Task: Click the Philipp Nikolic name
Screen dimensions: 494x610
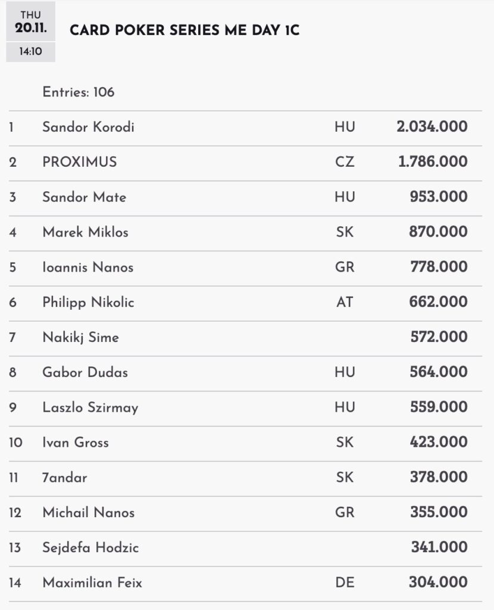Action: point(88,303)
